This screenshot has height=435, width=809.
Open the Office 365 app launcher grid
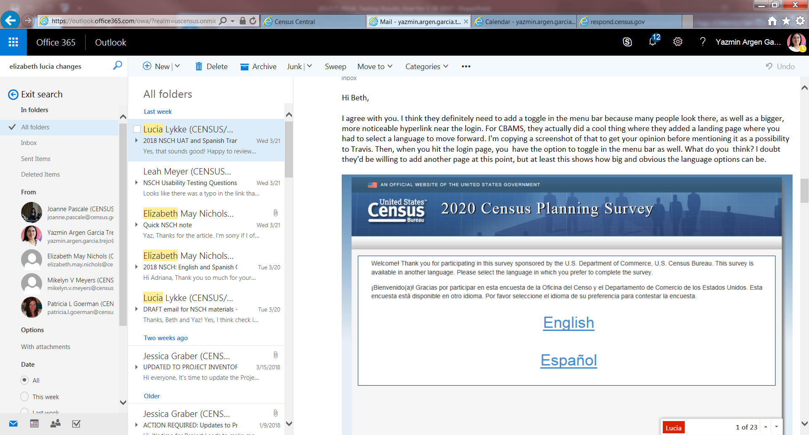(x=13, y=42)
